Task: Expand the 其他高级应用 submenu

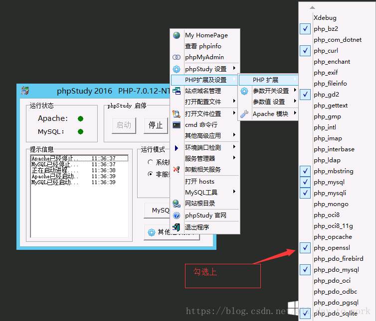Action: point(205,136)
